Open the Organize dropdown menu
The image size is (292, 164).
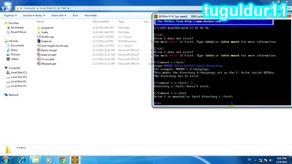10,15
